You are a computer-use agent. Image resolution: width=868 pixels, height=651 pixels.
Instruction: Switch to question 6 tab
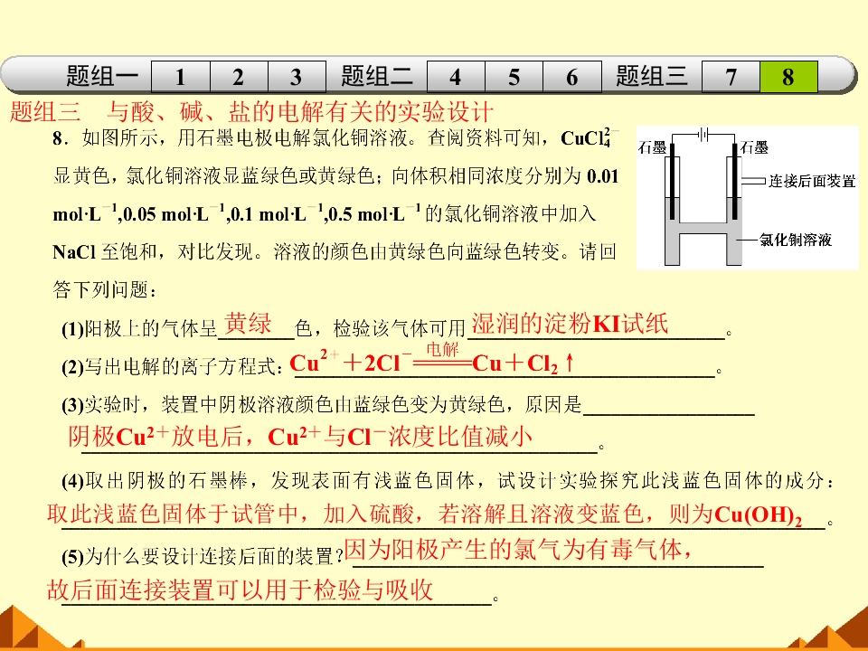pyautogui.click(x=572, y=76)
